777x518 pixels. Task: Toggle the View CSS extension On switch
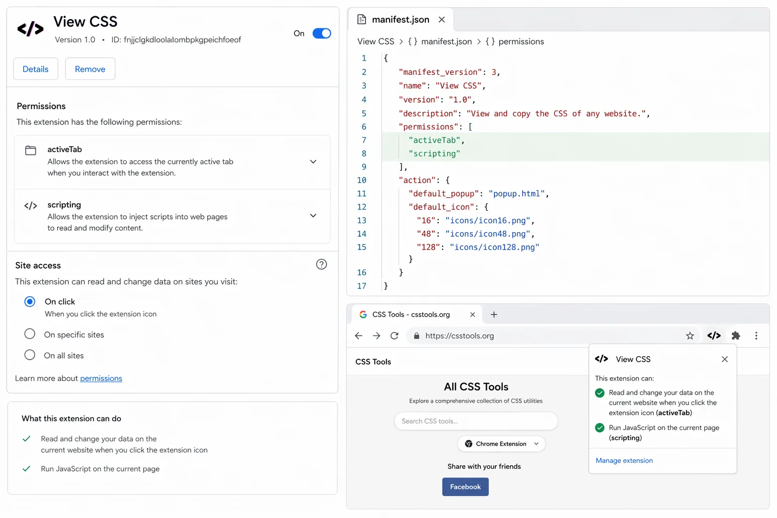point(322,33)
